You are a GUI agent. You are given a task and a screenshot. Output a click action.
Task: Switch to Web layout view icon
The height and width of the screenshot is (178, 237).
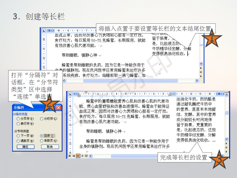click(x=74, y=156)
